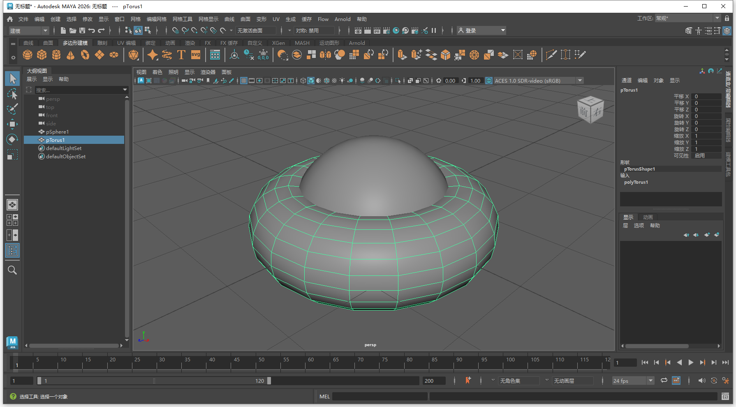Click the platonic solid shelf icon

pos(133,55)
